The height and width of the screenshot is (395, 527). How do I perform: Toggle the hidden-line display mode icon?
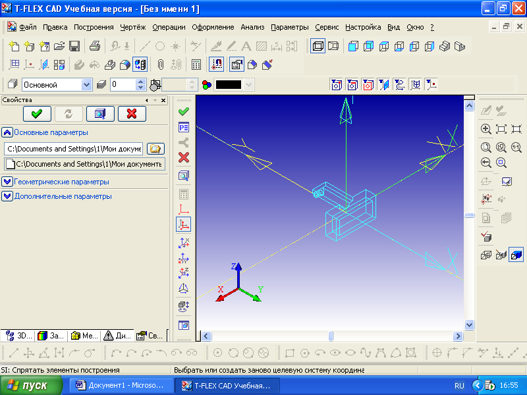pyautogui.click(x=501, y=255)
